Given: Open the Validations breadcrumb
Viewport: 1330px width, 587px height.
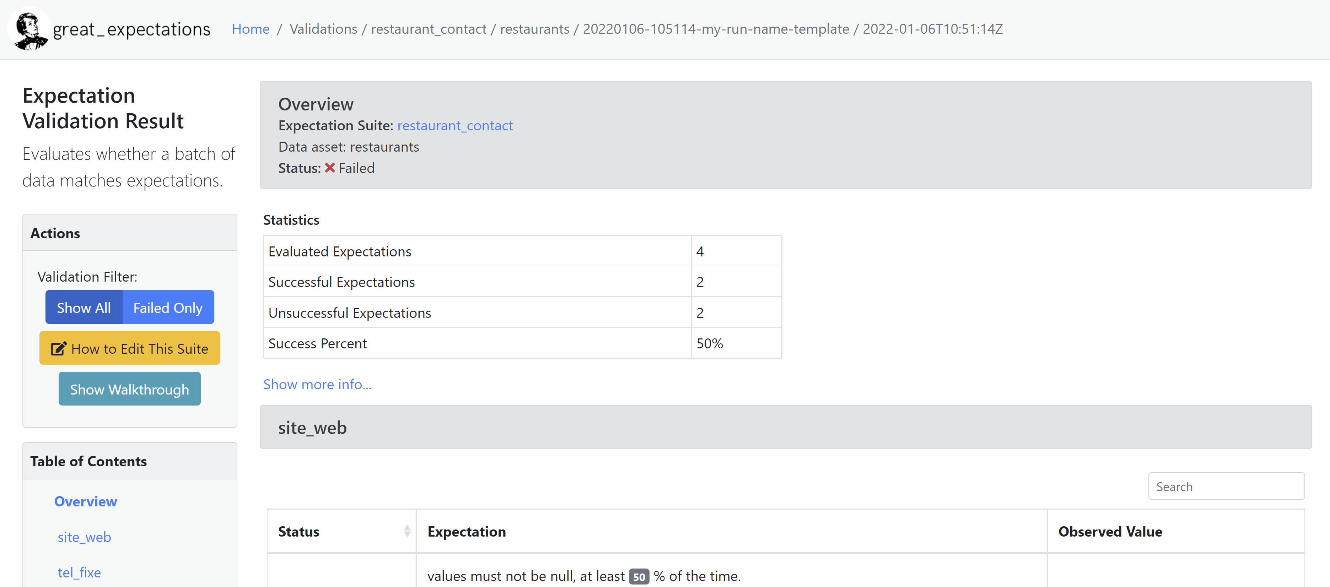Looking at the screenshot, I should tap(323, 29).
